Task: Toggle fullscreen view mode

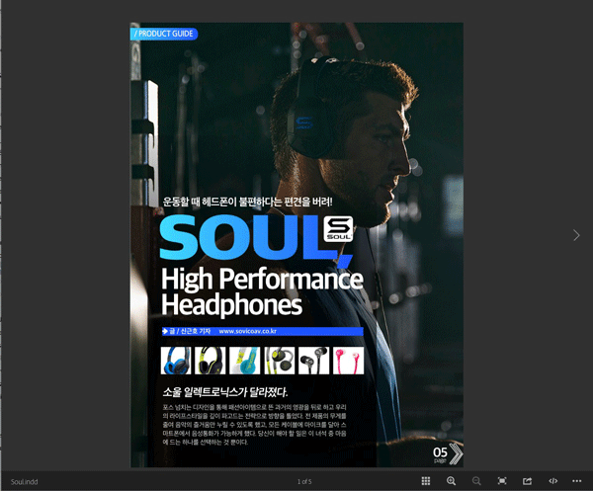Action: 502,481
